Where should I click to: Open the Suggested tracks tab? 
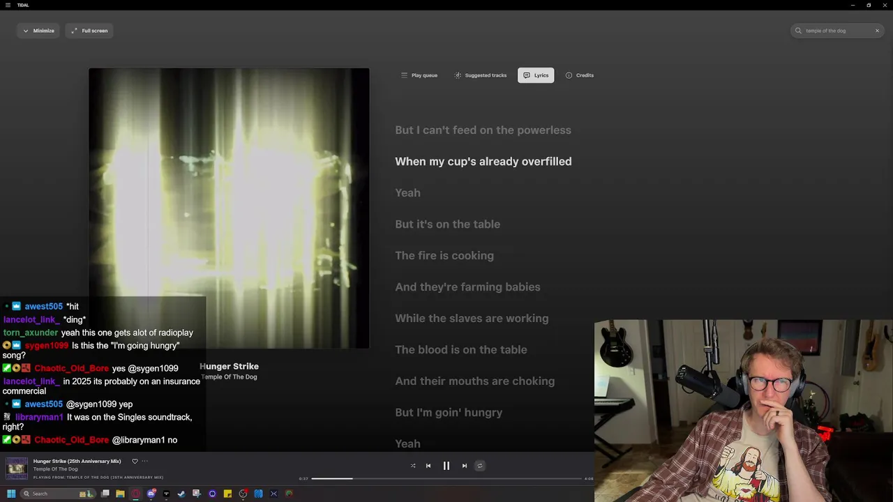480,75
